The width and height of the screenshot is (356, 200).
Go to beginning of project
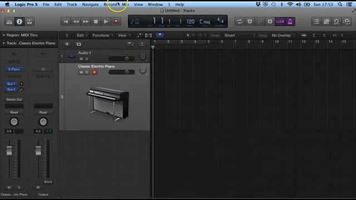point(66,22)
